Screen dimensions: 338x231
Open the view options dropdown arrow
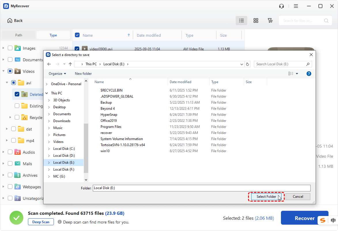297,74
